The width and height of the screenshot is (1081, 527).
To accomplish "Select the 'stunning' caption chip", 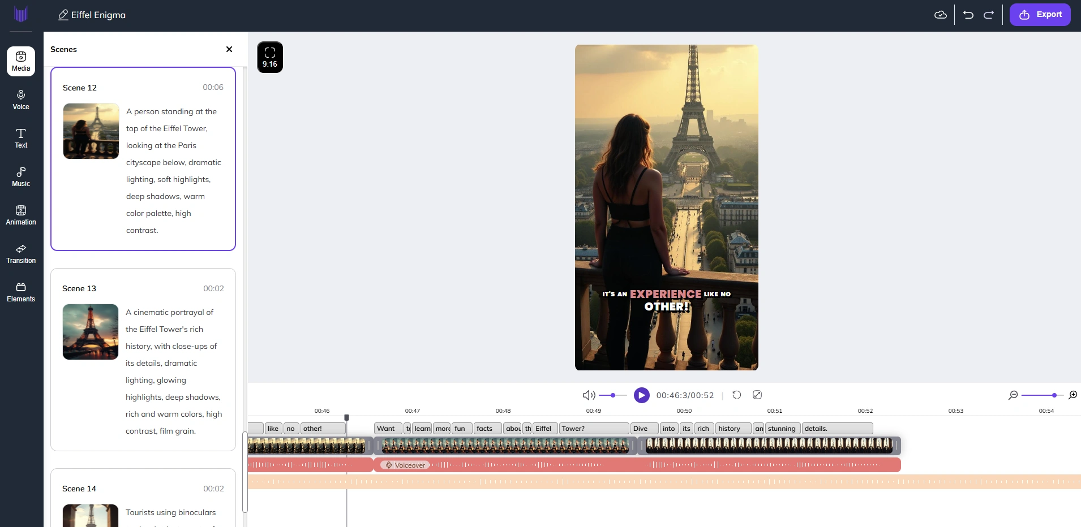I will 783,429.
